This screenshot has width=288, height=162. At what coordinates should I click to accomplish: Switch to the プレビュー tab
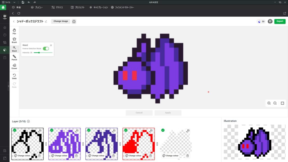point(37,7)
